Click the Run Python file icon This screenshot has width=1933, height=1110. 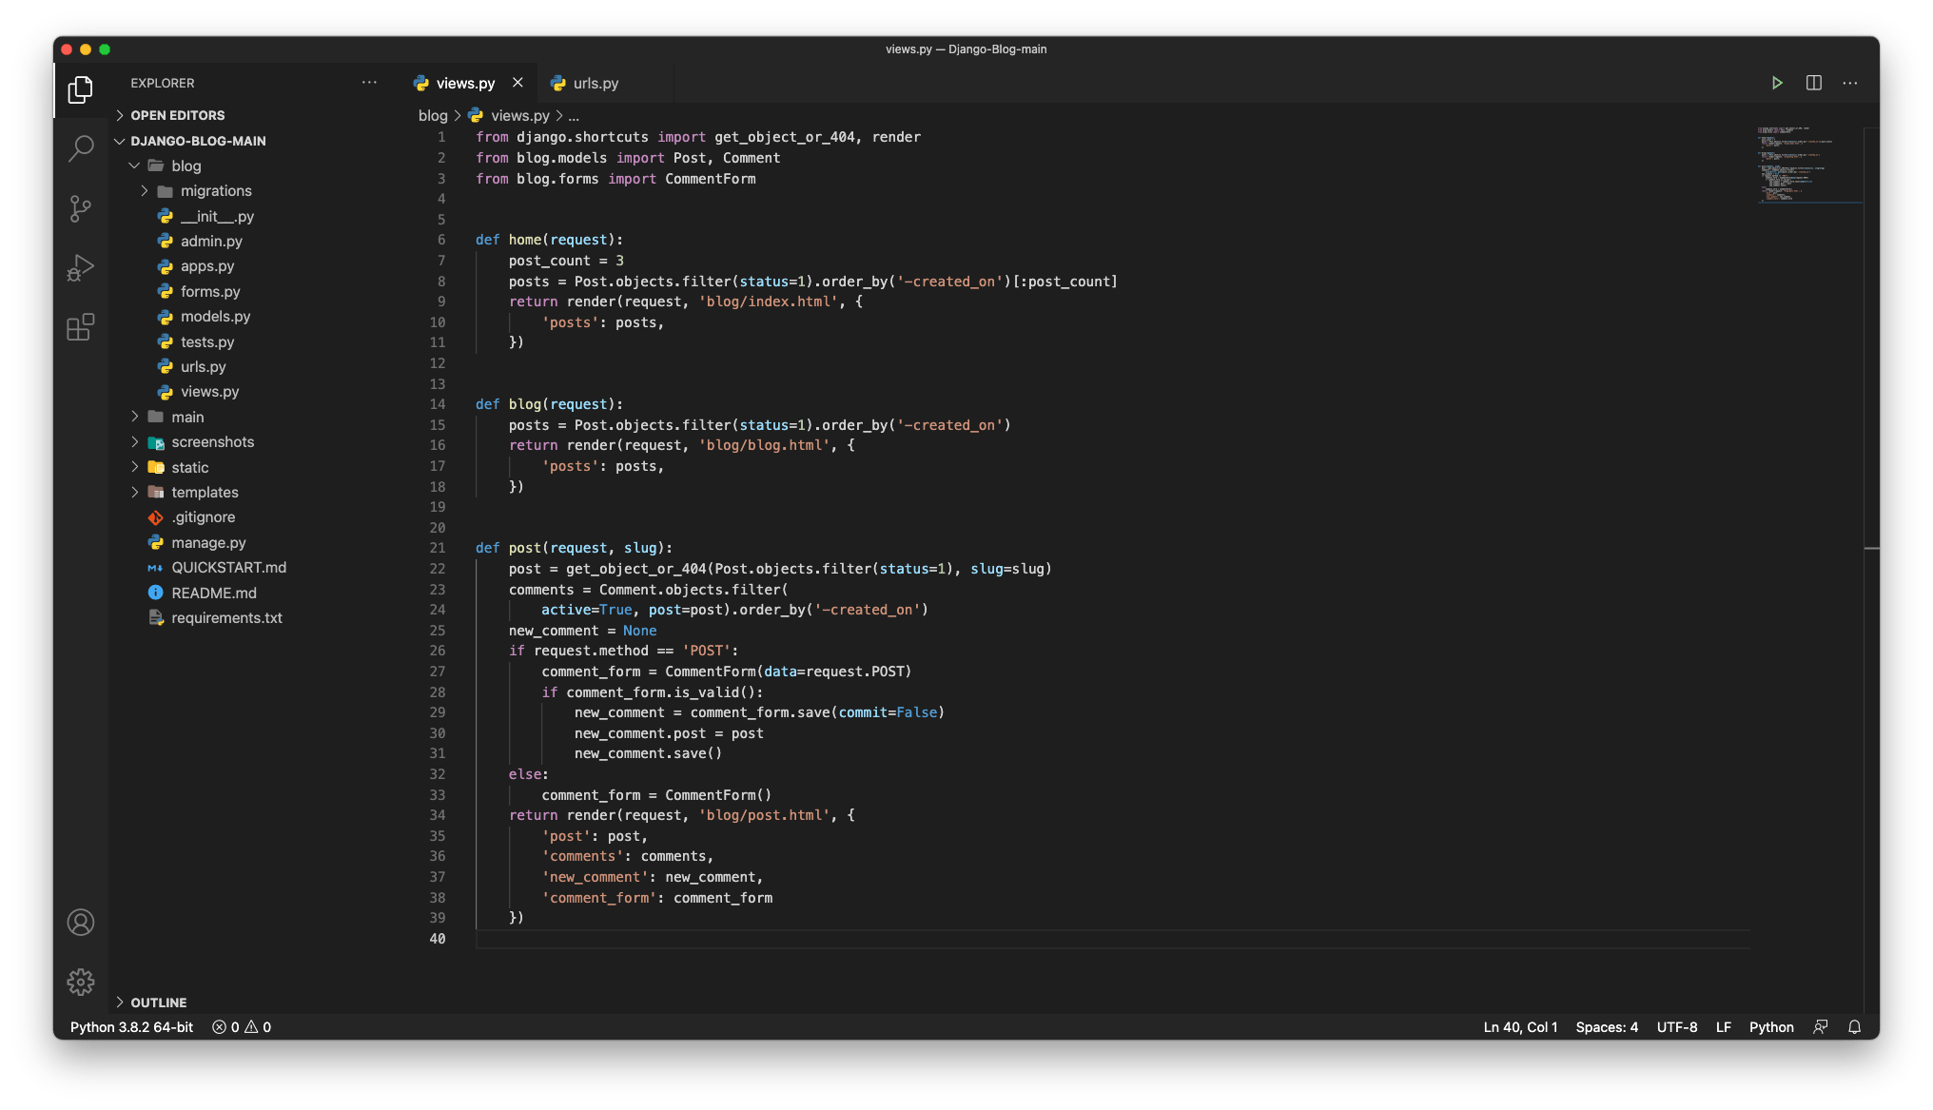pos(1776,83)
